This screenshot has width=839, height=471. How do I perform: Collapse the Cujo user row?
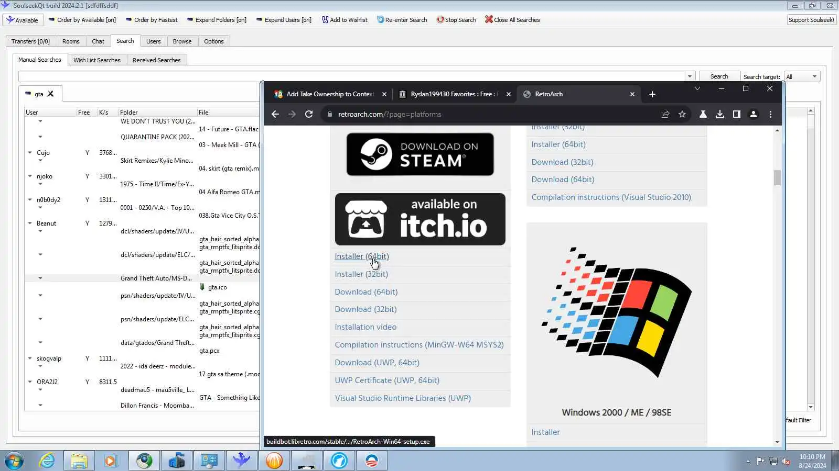pos(30,153)
